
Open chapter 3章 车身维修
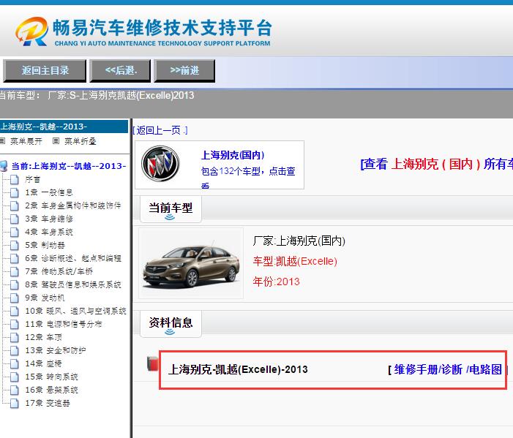(49, 219)
